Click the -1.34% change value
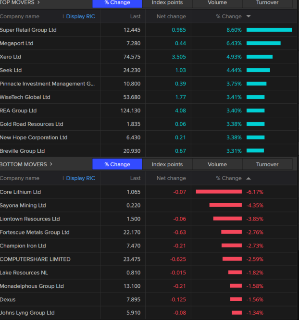This screenshot has height=320, width=299. (255, 313)
